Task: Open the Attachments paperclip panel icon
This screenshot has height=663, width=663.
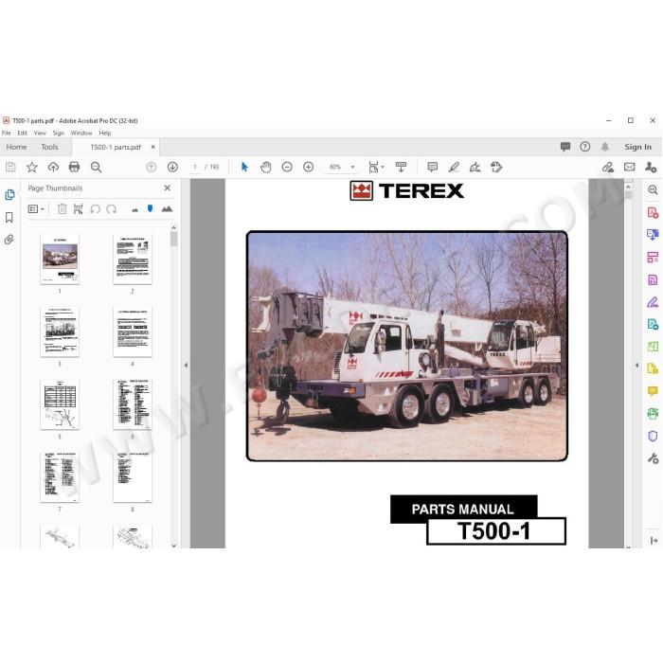Action: 9,240
